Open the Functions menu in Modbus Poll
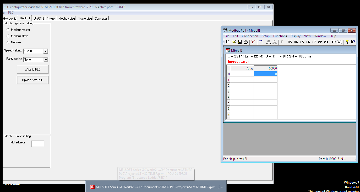360x192 pixels. [x=280, y=36]
